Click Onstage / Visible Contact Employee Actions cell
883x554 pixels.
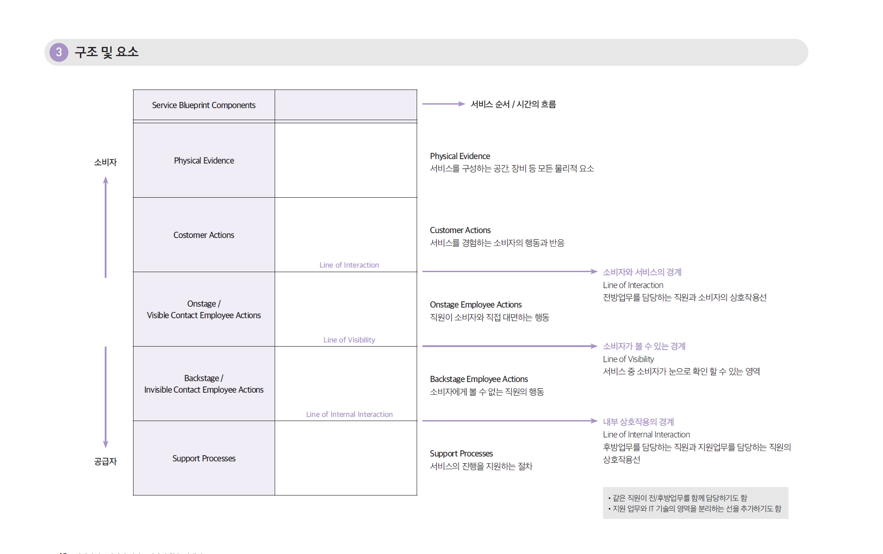[204, 309]
